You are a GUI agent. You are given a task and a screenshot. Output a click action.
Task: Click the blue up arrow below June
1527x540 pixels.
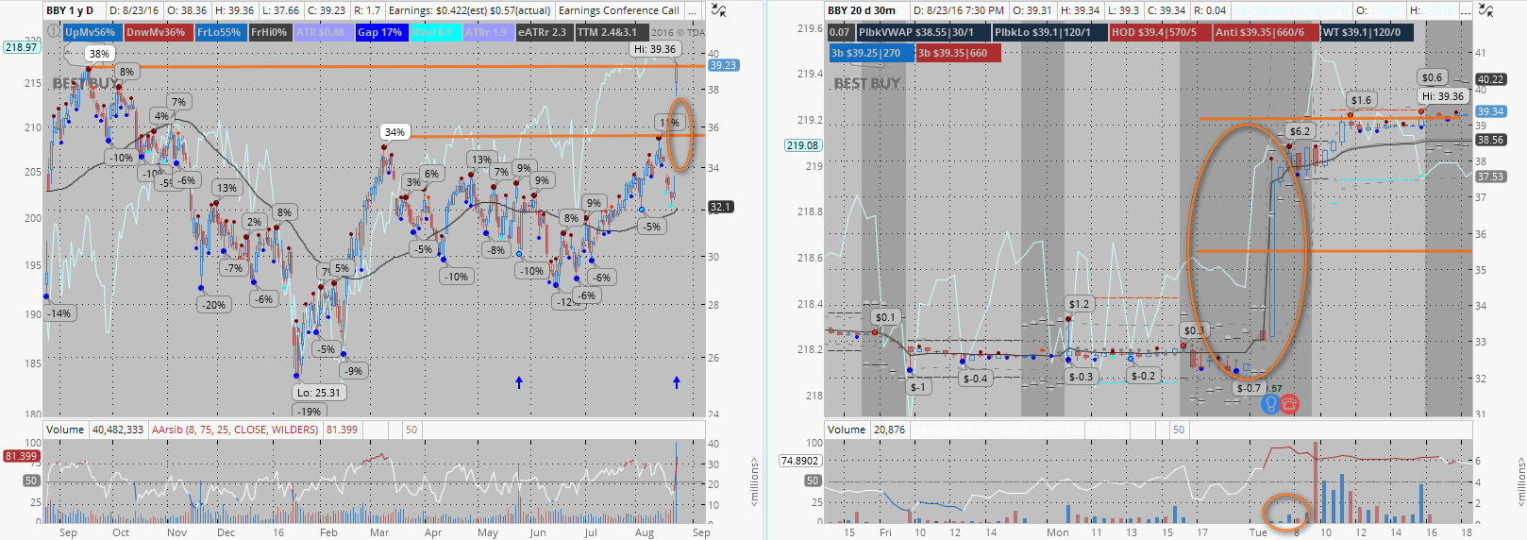tap(519, 382)
